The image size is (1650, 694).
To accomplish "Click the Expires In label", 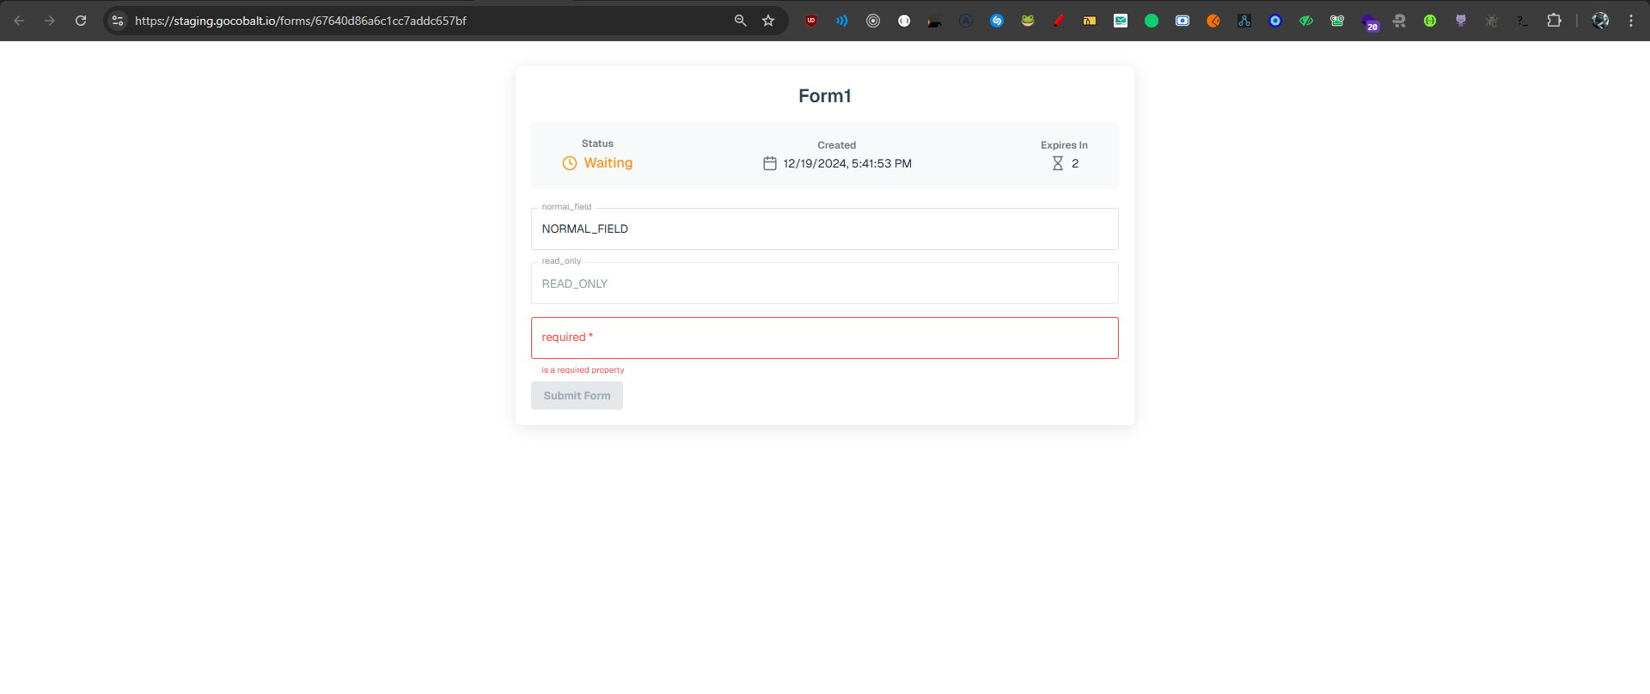I will 1064,145.
